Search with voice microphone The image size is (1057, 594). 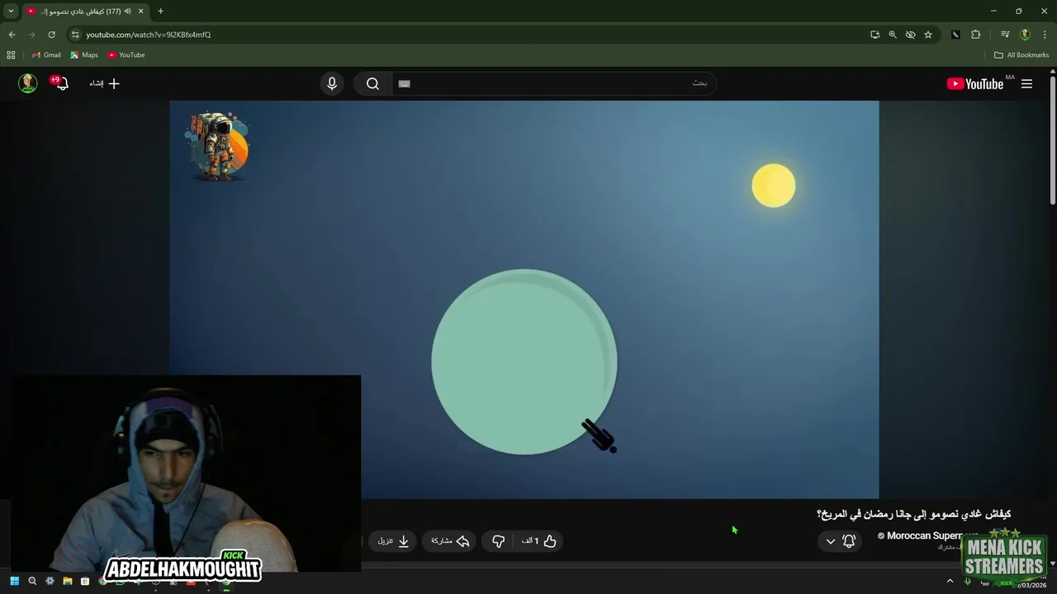click(332, 83)
